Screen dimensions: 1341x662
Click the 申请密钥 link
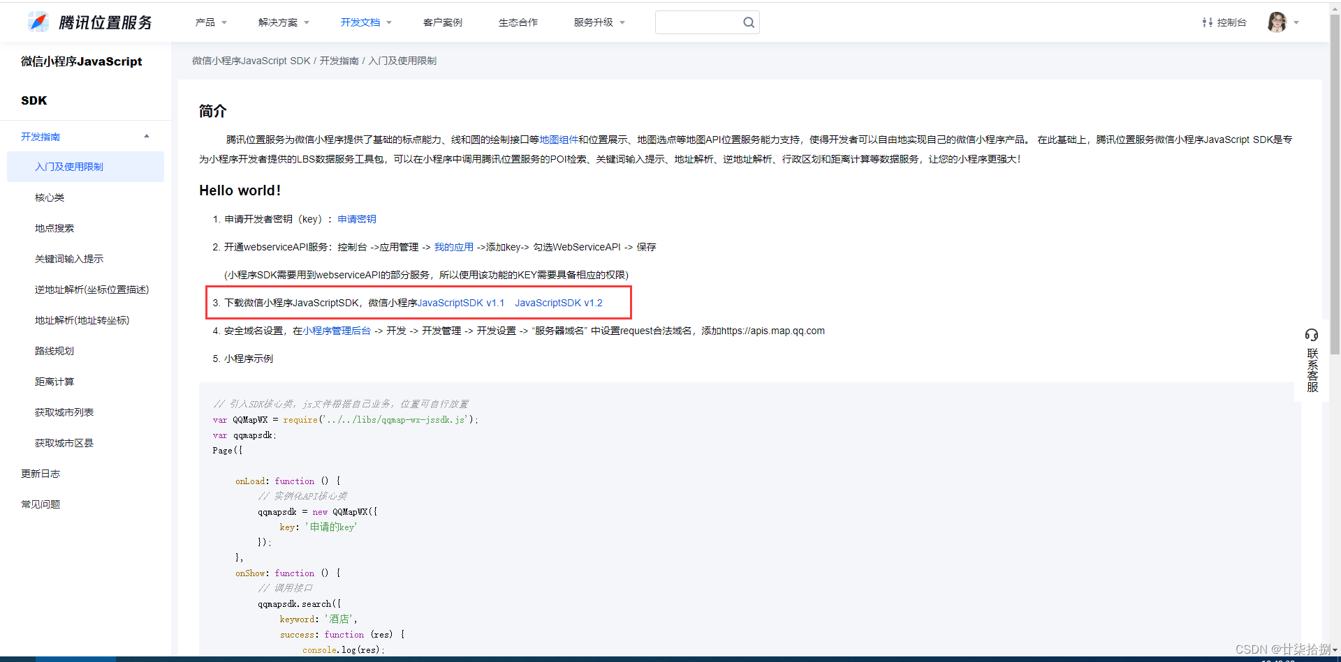point(357,219)
